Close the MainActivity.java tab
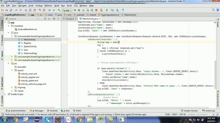 click(x=100, y=19)
